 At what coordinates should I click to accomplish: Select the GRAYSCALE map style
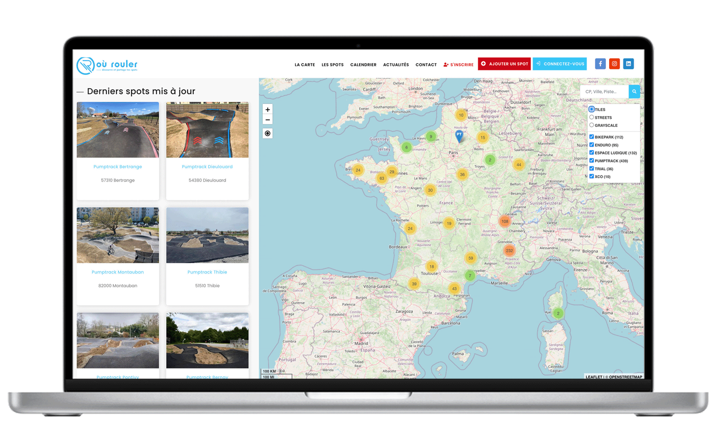click(x=591, y=125)
